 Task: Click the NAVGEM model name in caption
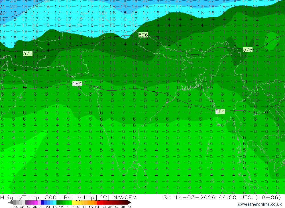pyautogui.click(x=125, y=197)
